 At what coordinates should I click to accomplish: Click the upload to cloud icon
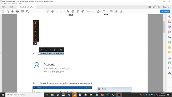click(13, 11)
